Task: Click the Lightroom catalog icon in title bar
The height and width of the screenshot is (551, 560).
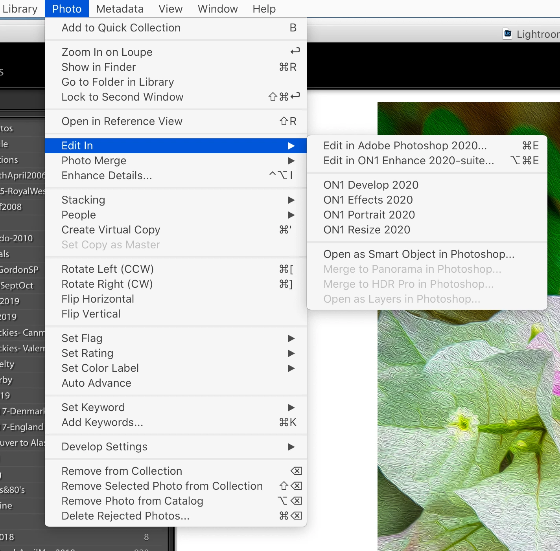Action: (x=508, y=34)
